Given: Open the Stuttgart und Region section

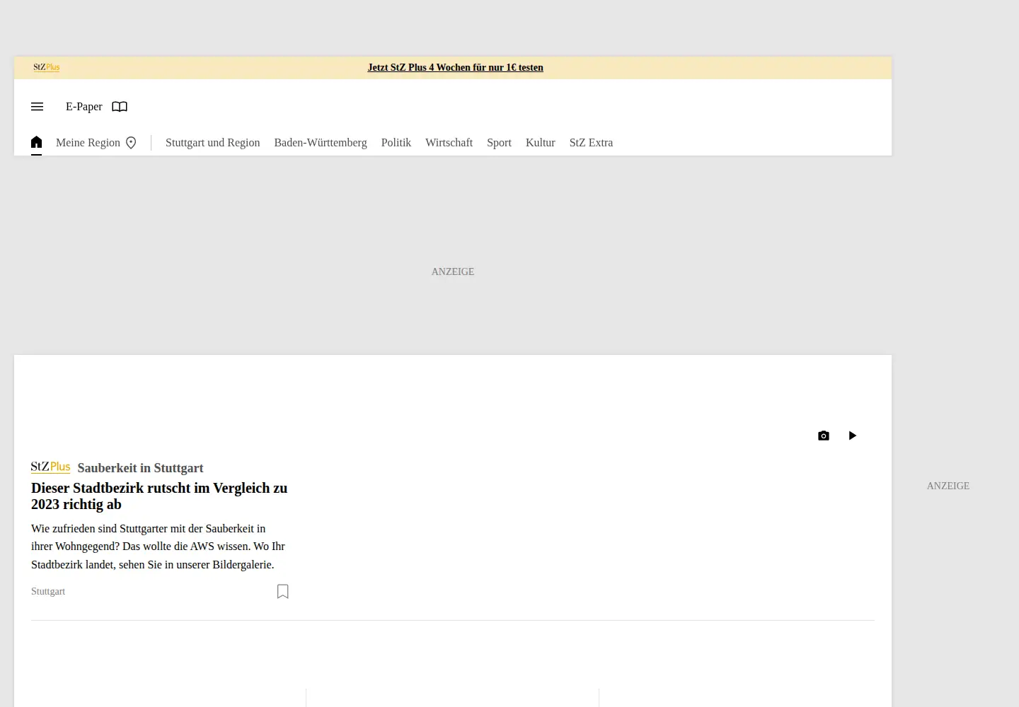Looking at the screenshot, I should coord(213,143).
